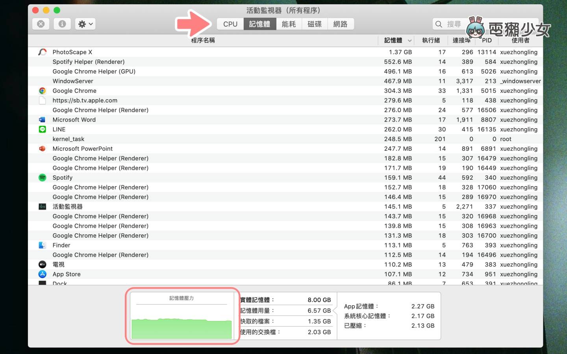Screen dimensions: 567x354
Task: Click the 467.9 MB memory value
Action: point(398,81)
